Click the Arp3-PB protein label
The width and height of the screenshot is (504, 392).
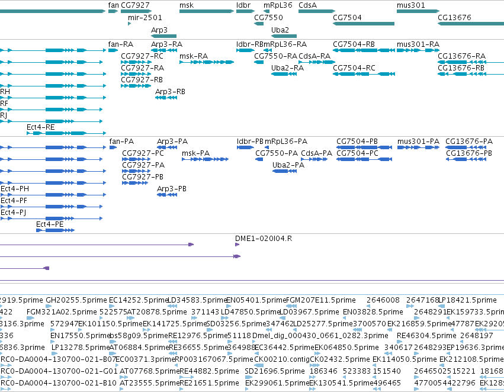pyautogui.click(x=172, y=189)
